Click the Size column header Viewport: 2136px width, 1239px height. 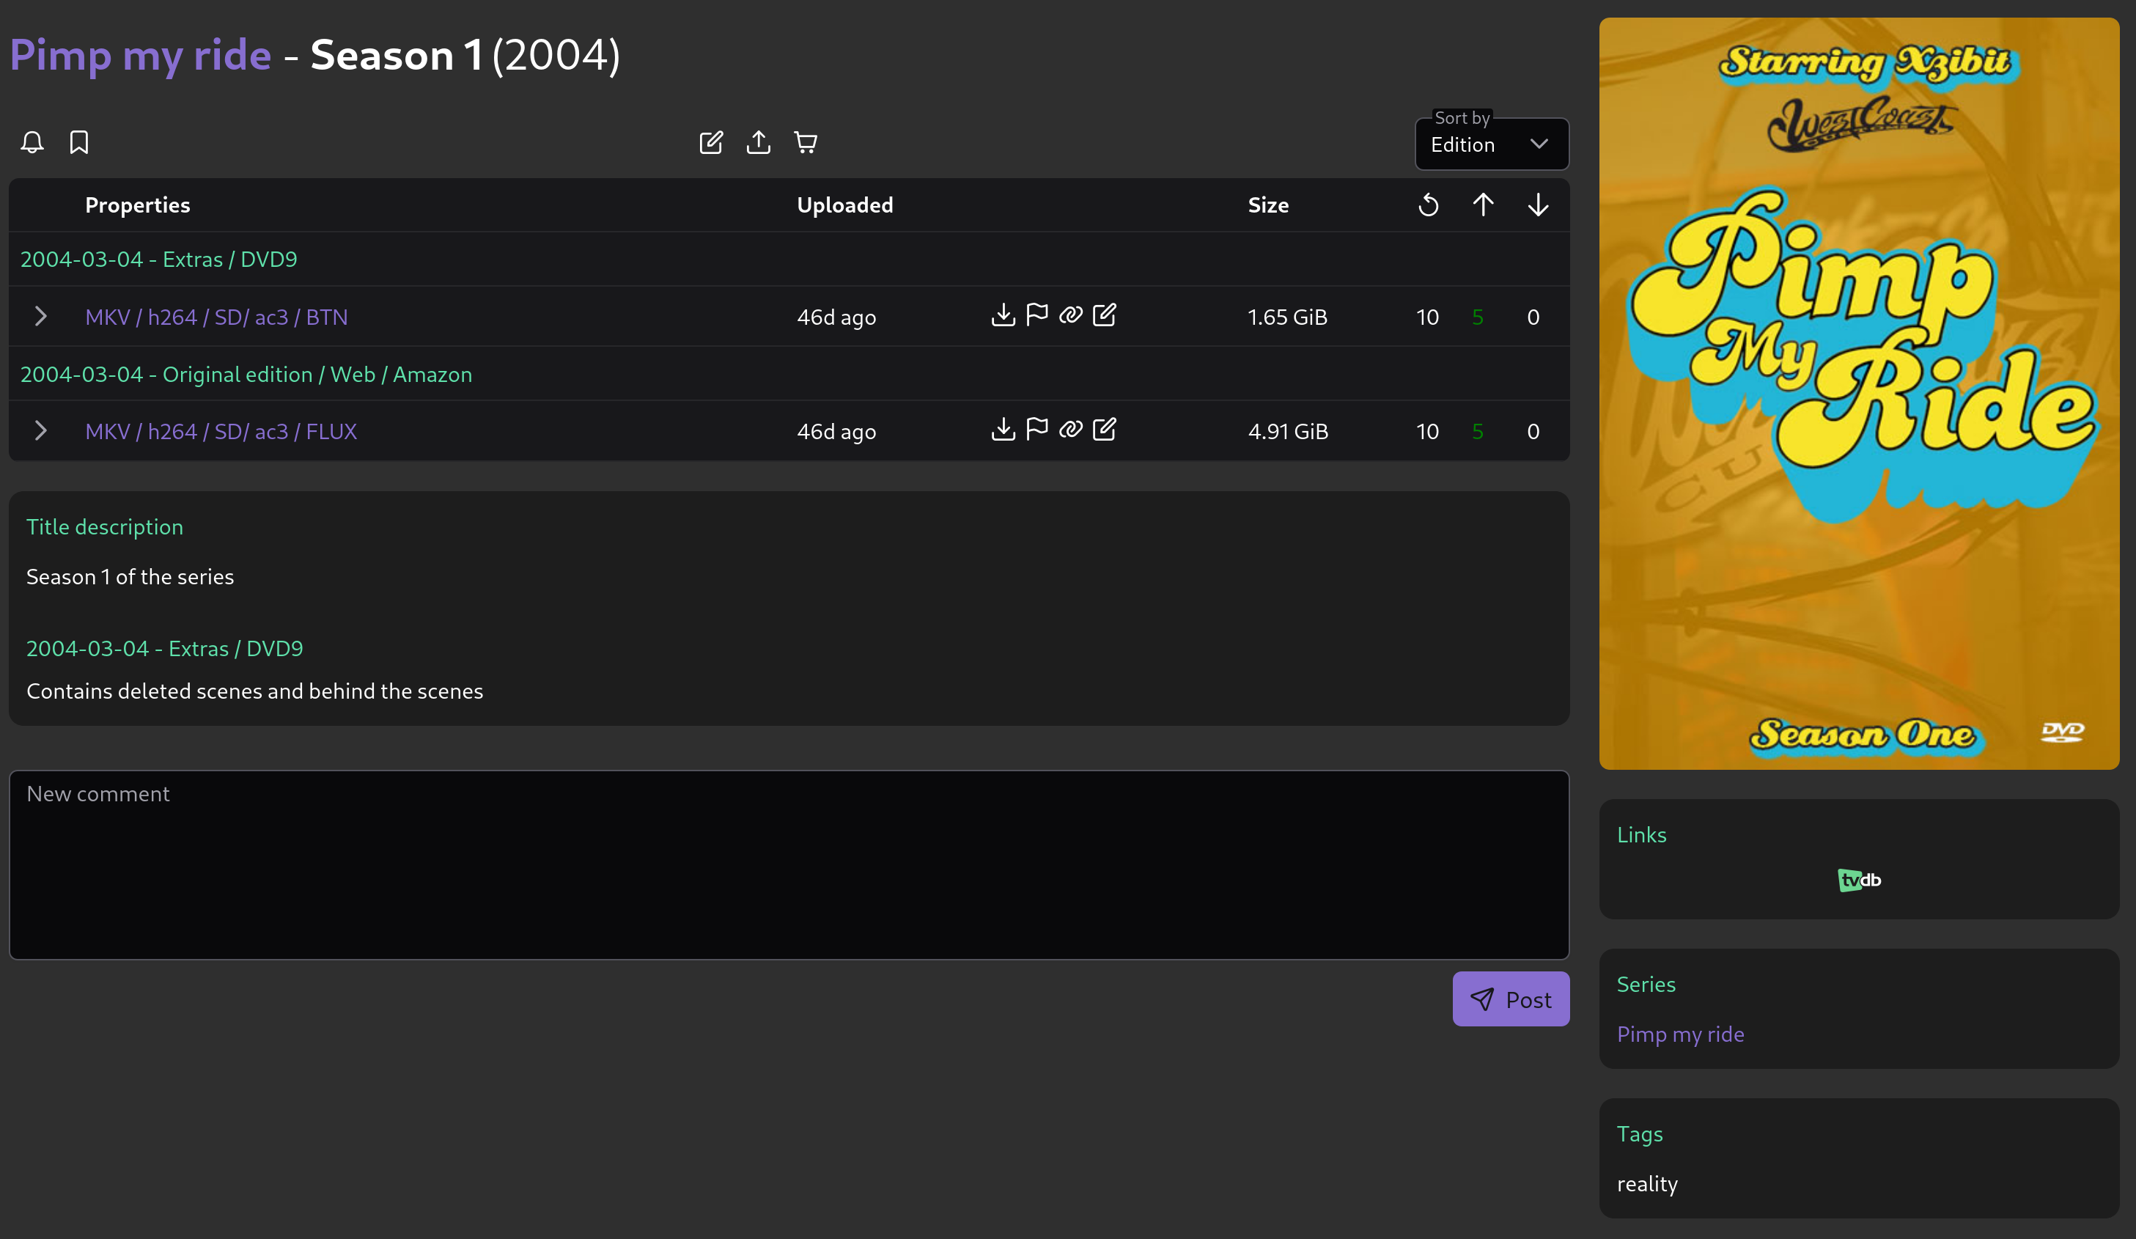coord(1268,205)
